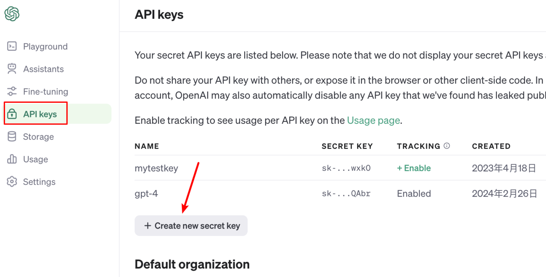This screenshot has width=546, height=277.
Task: Click the Tracking info circle icon
Action: click(447, 146)
